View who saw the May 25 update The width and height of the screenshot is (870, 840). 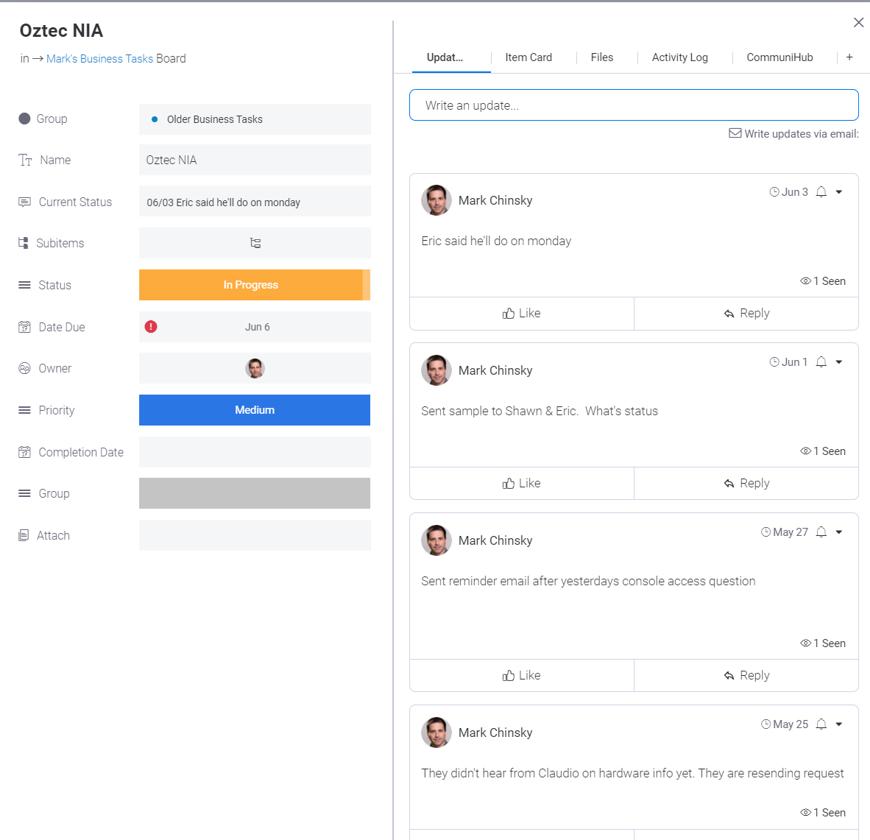[823, 812]
